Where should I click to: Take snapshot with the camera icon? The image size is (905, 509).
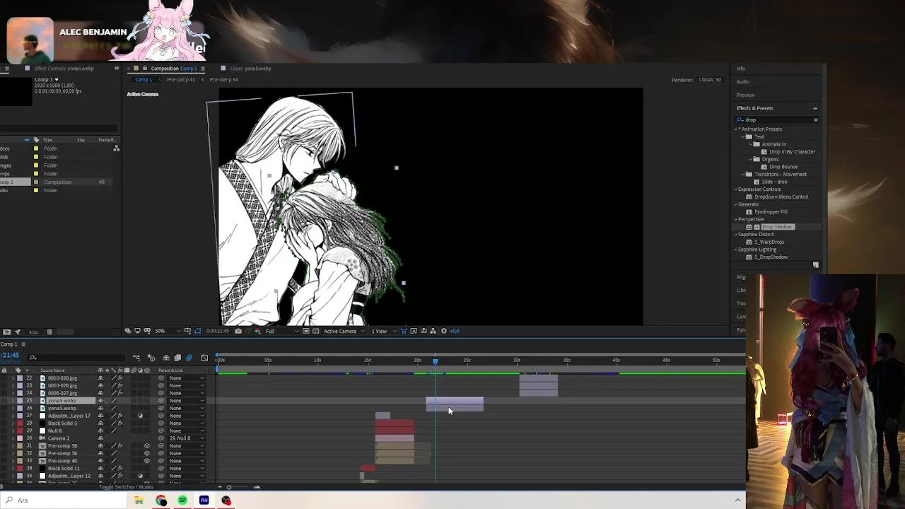coord(238,331)
